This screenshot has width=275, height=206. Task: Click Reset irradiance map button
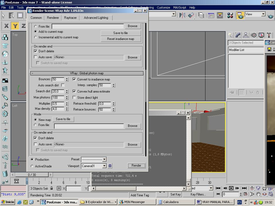pos(121,39)
